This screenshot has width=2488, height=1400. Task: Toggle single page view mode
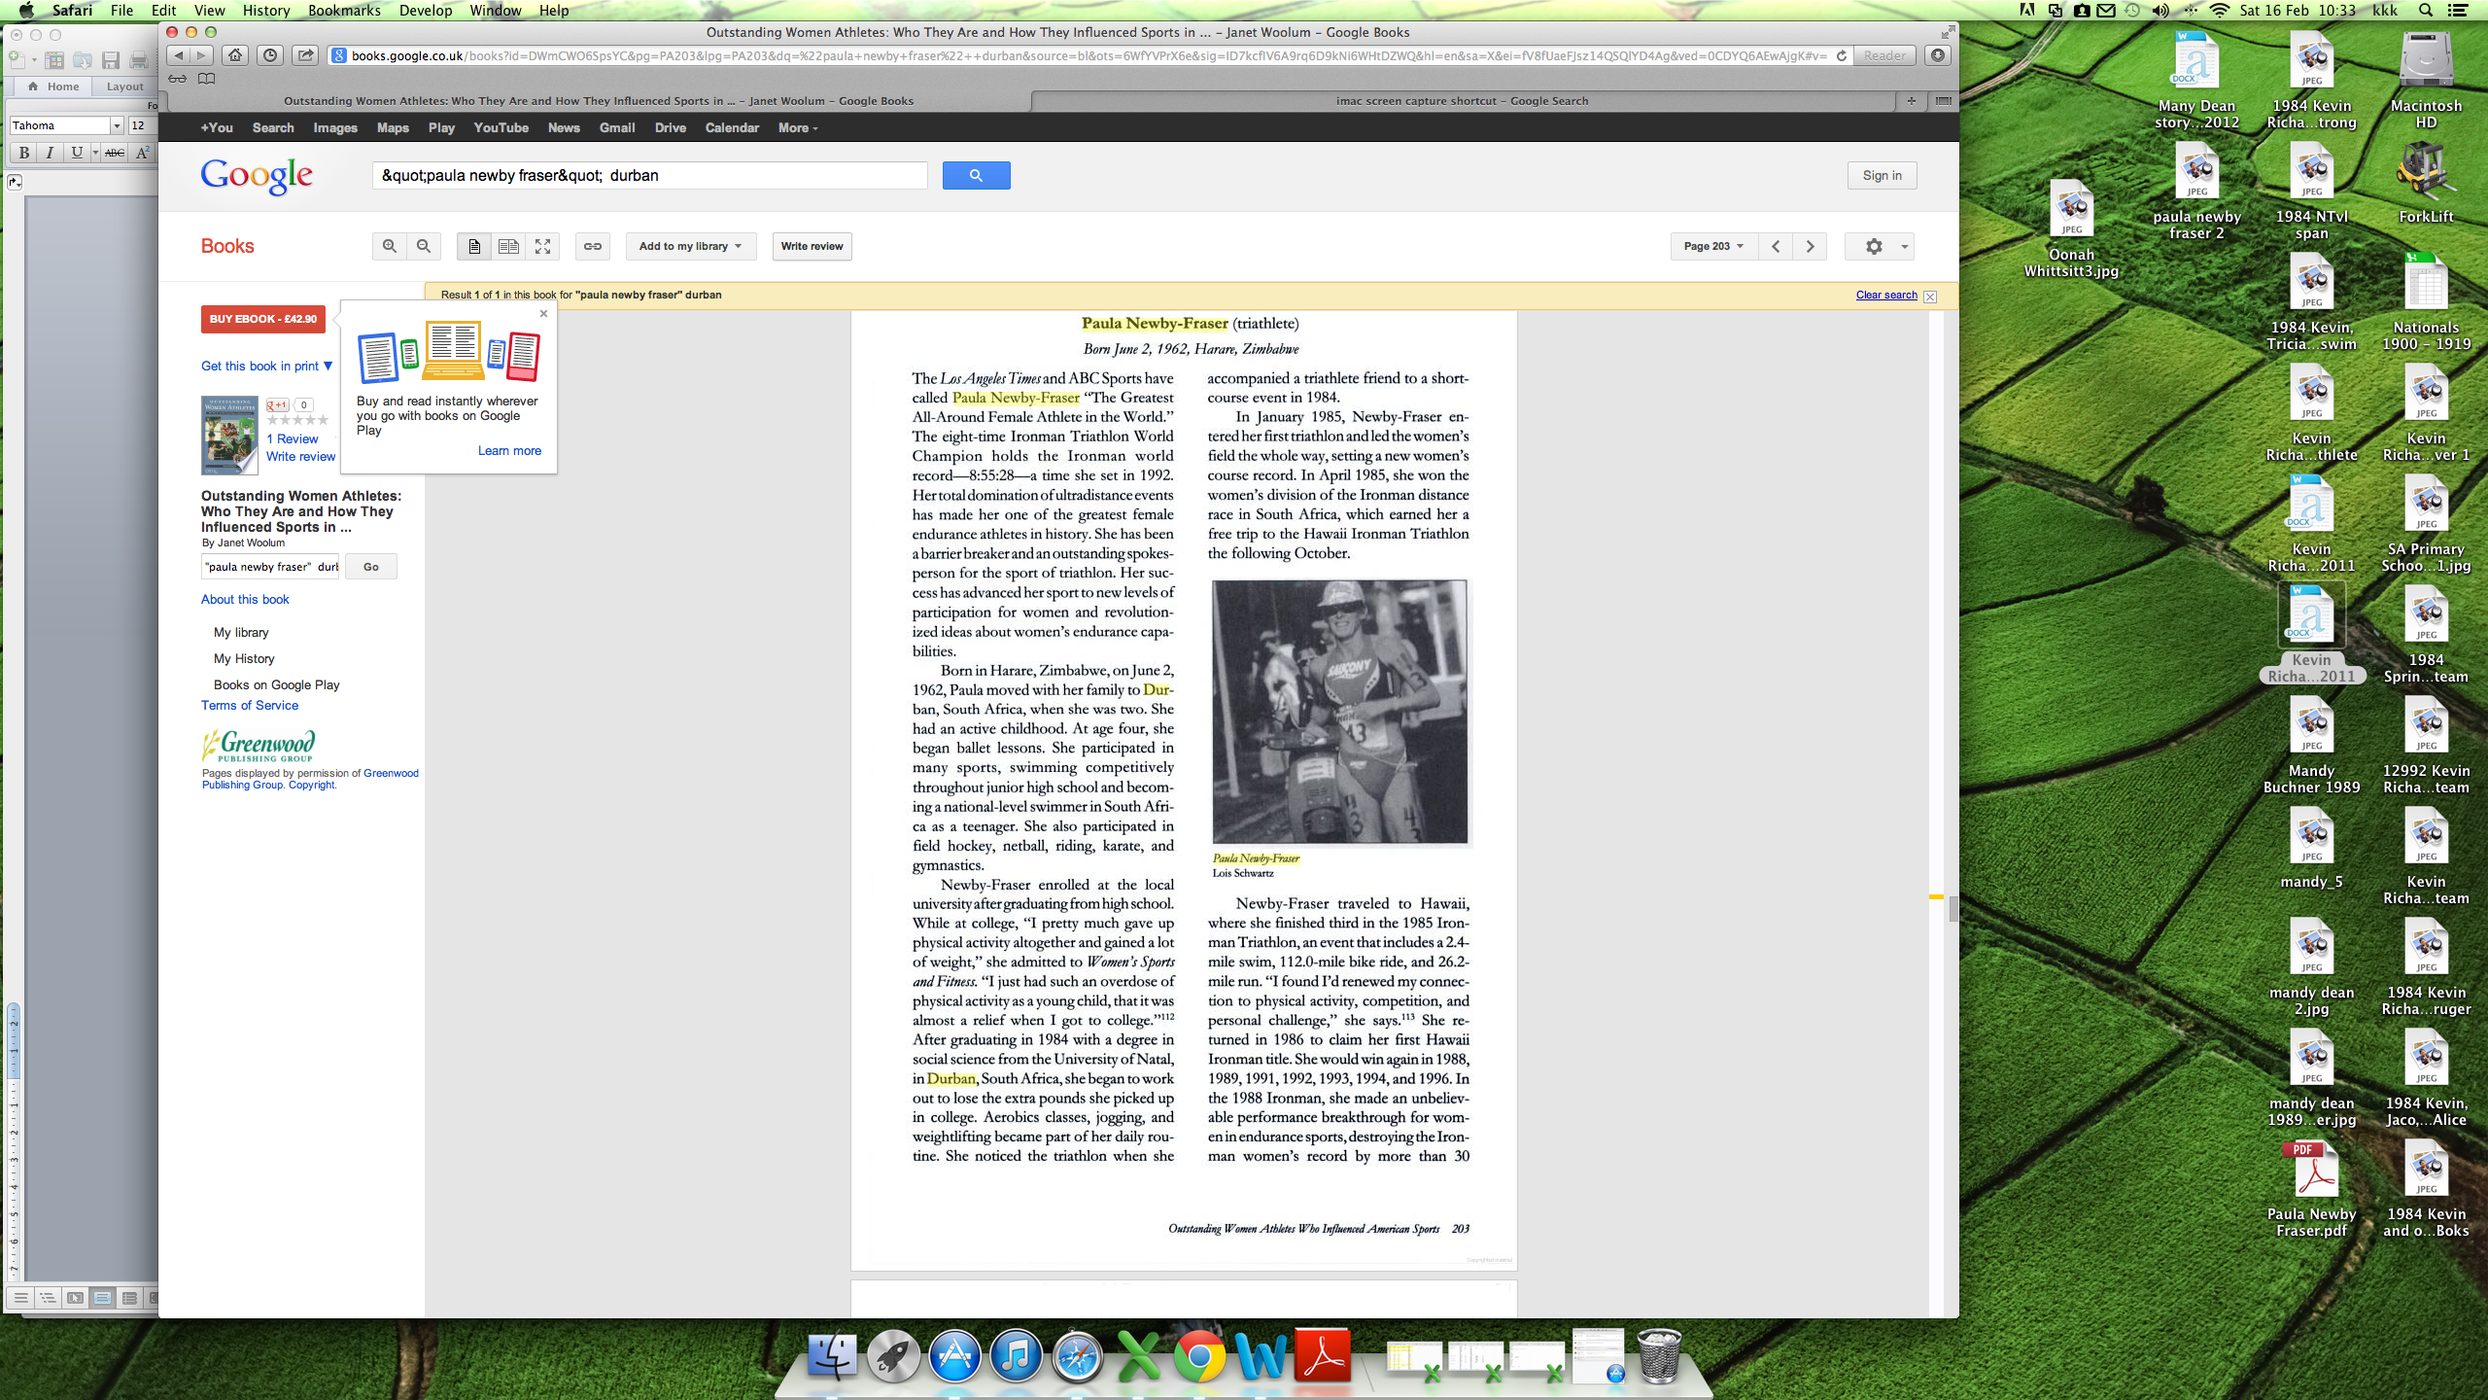[x=474, y=246]
